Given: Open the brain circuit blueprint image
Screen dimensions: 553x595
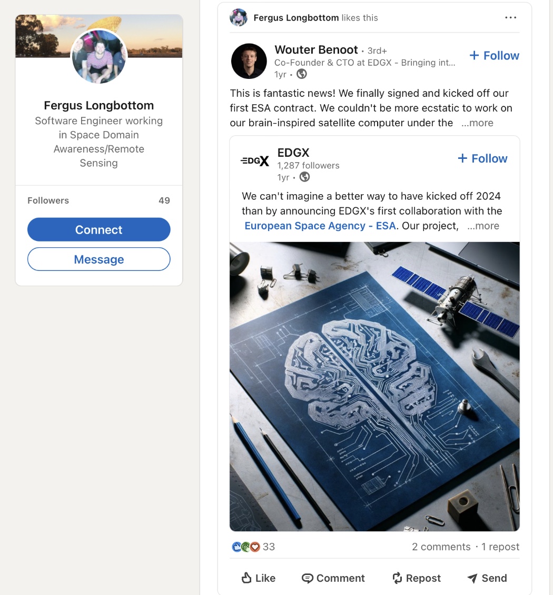Looking at the screenshot, I should (374, 387).
